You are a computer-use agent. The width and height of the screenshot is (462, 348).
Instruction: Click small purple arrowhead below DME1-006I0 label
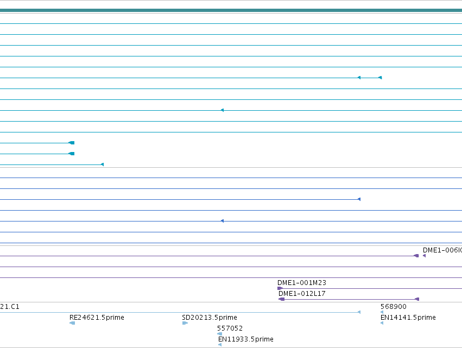(425, 256)
